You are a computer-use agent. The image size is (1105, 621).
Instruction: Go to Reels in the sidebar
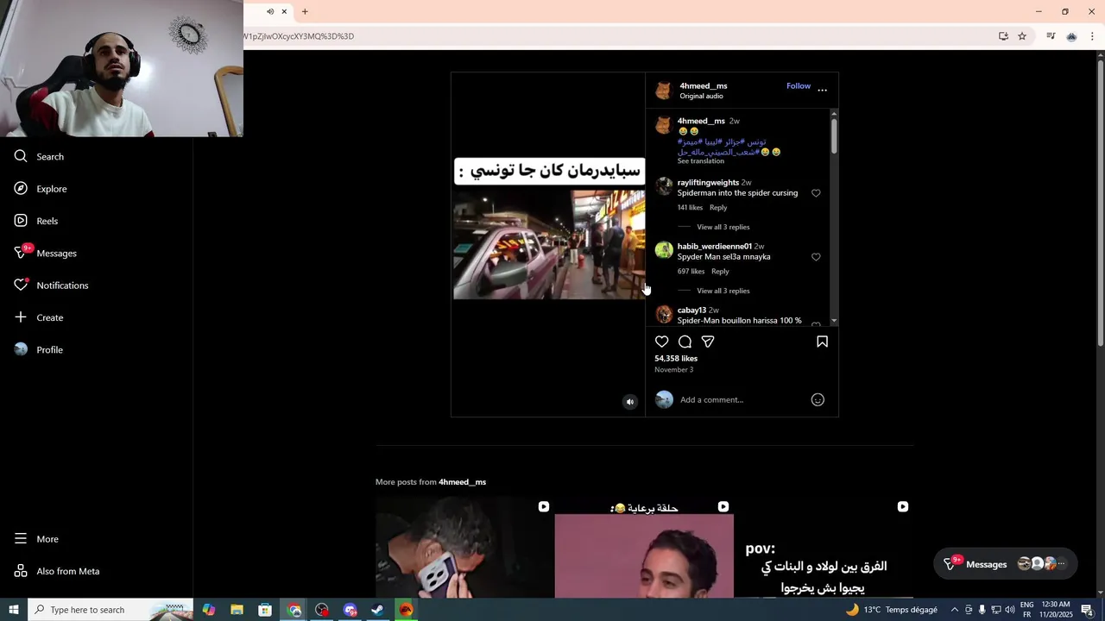[36, 221]
